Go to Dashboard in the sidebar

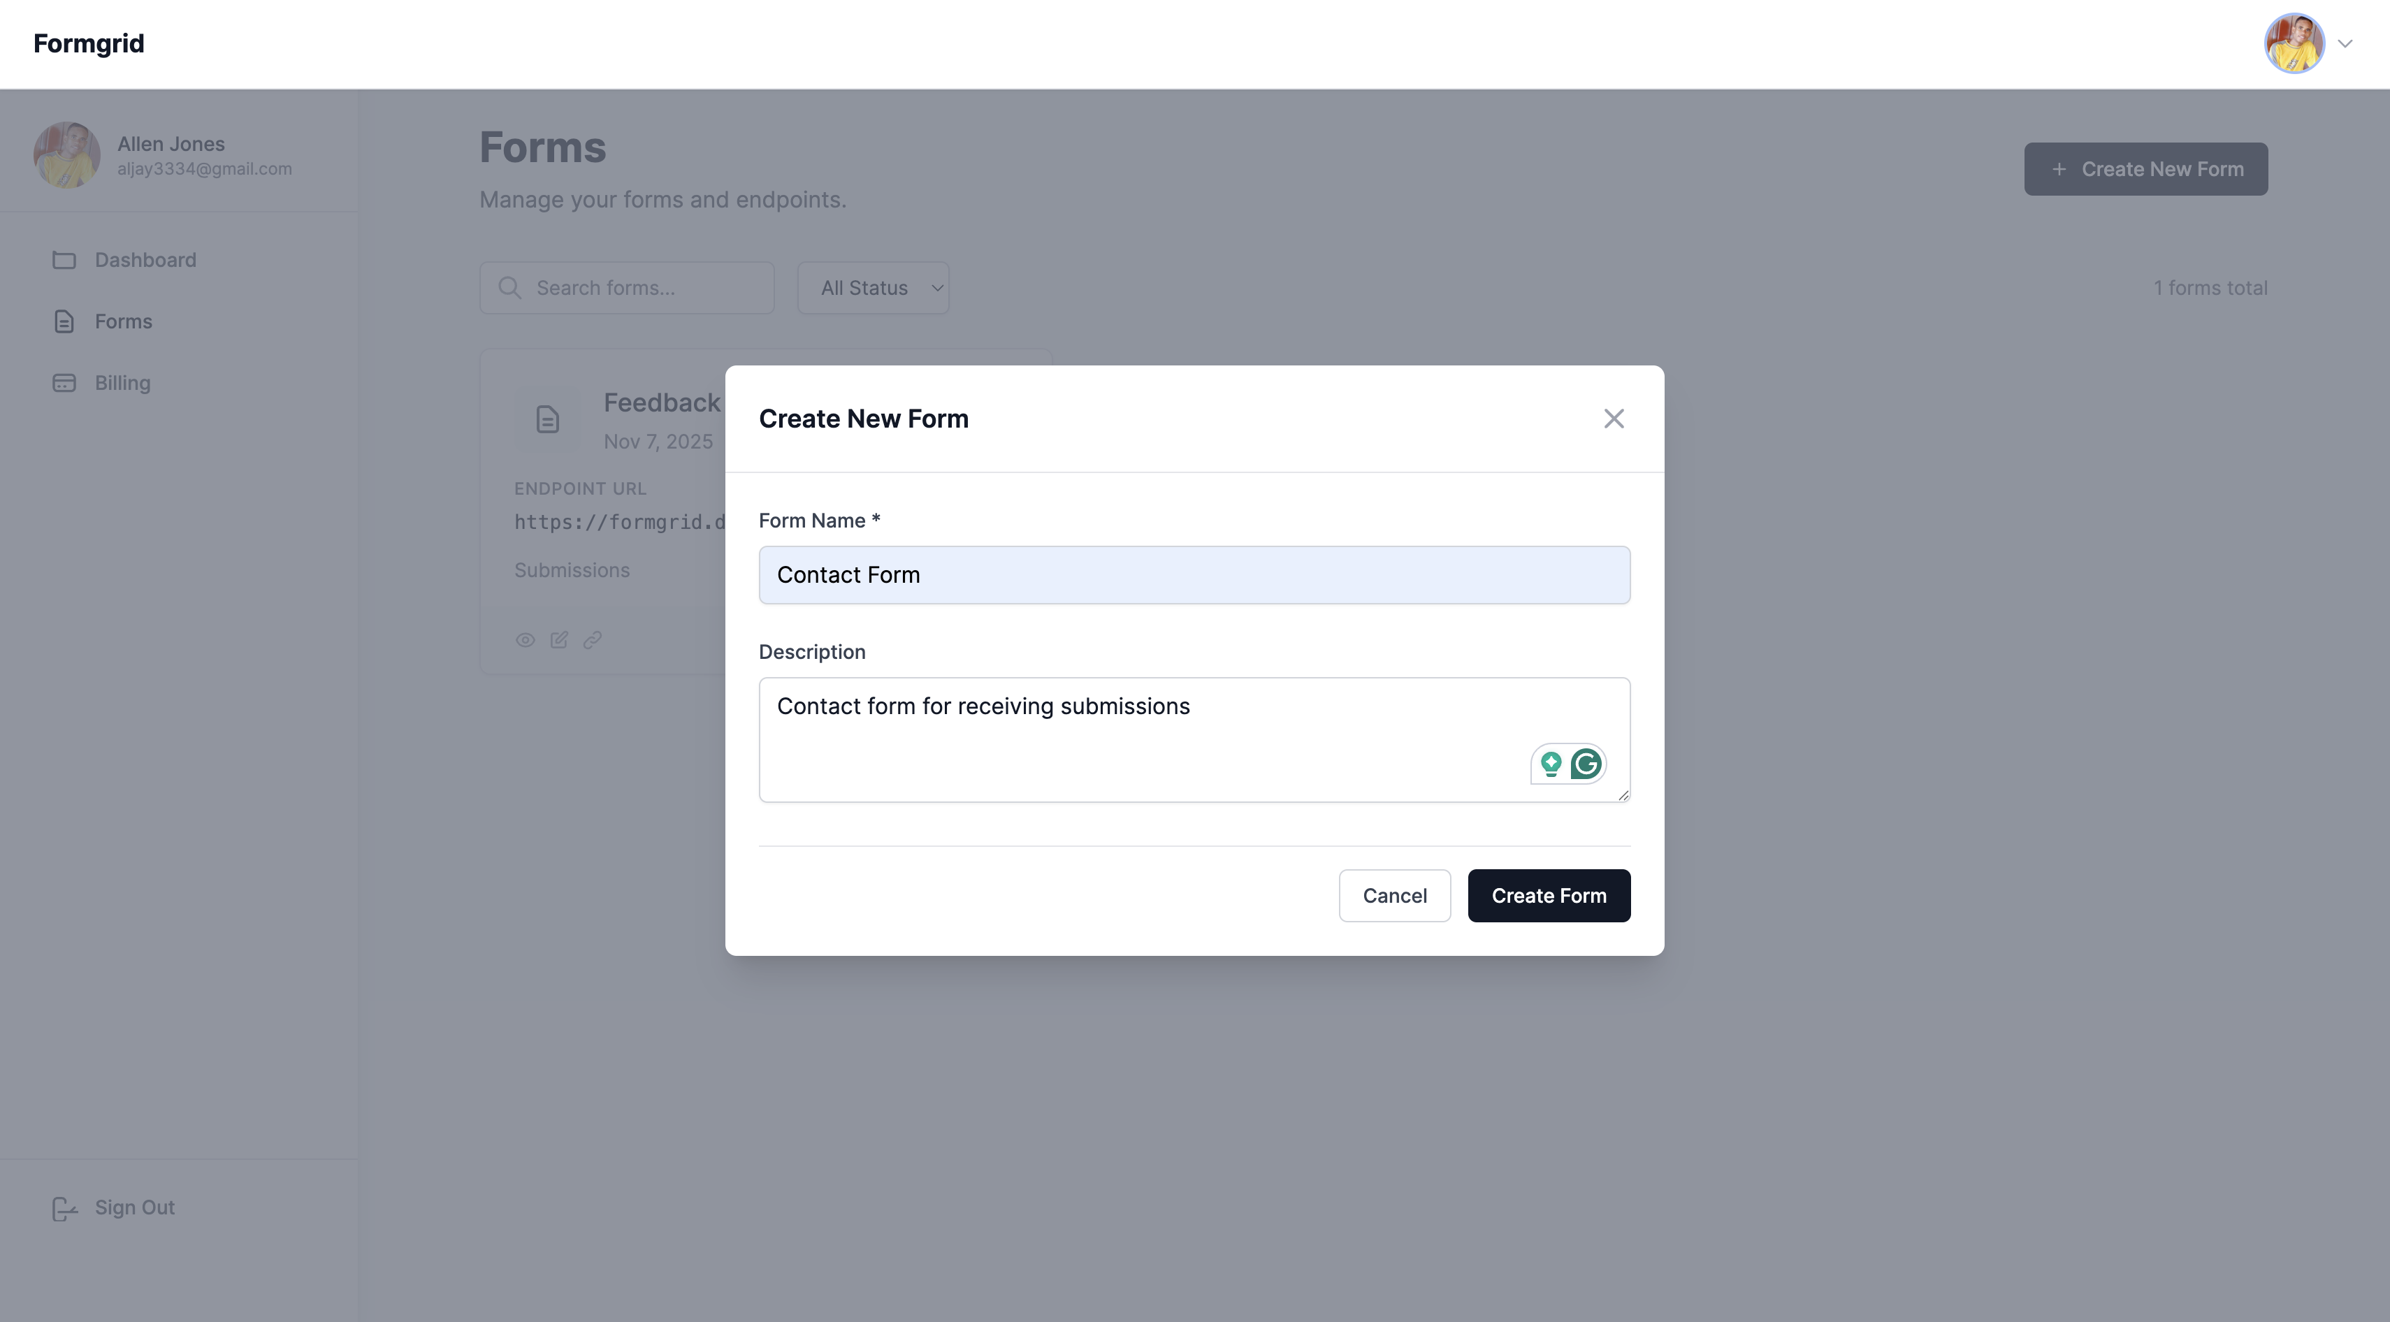tap(145, 260)
